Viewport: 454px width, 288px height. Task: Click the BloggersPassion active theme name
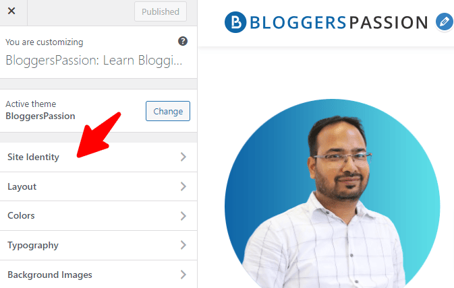coord(40,116)
